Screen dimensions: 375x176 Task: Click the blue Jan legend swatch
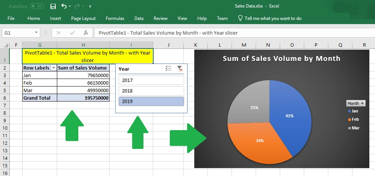(x=350, y=111)
